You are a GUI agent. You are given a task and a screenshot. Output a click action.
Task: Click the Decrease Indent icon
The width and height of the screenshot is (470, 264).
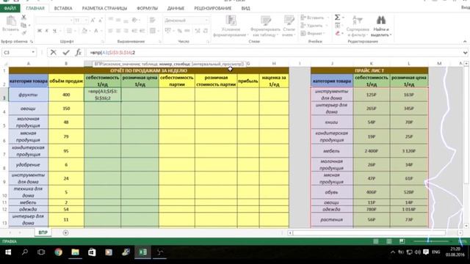(134, 31)
